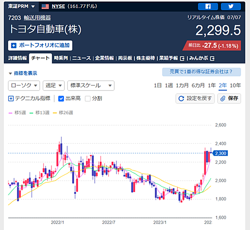Click external link icon beside 業績予報
This screenshot has height=230, width=250.
[x=182, y=58]
